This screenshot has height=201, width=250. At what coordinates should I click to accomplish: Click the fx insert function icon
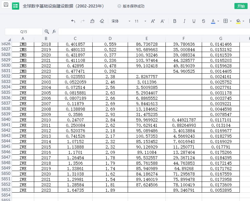click(54, 32)
